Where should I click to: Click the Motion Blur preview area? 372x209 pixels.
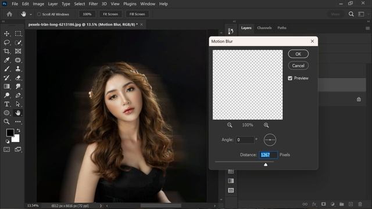coord(248,85)
